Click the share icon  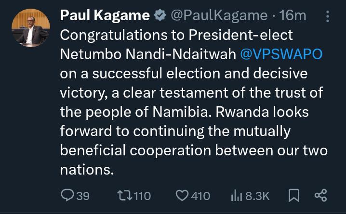pos(320,196)
